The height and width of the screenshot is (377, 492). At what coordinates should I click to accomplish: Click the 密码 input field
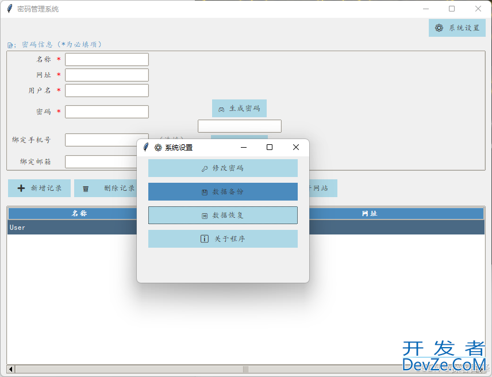click(x=107, y=111)
